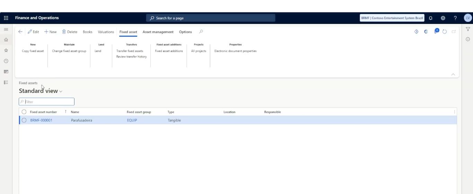Click Review transfer history
Viewport: 473px width, 194px height.
132,56
